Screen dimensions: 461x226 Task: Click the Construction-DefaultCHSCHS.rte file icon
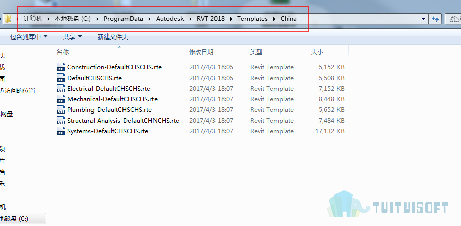pos(61,67)
